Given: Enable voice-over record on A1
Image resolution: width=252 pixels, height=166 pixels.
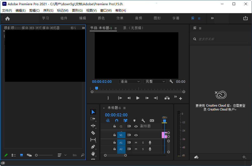Looking at the screenshot, I should pos(150,143).
